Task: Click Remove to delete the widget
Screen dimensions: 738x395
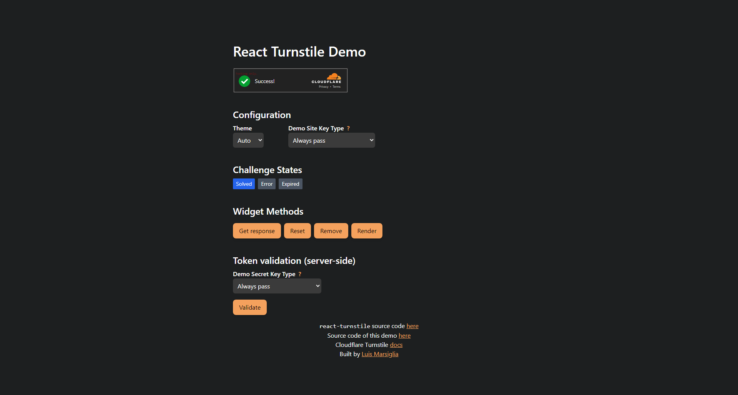Action: (331, 230)
